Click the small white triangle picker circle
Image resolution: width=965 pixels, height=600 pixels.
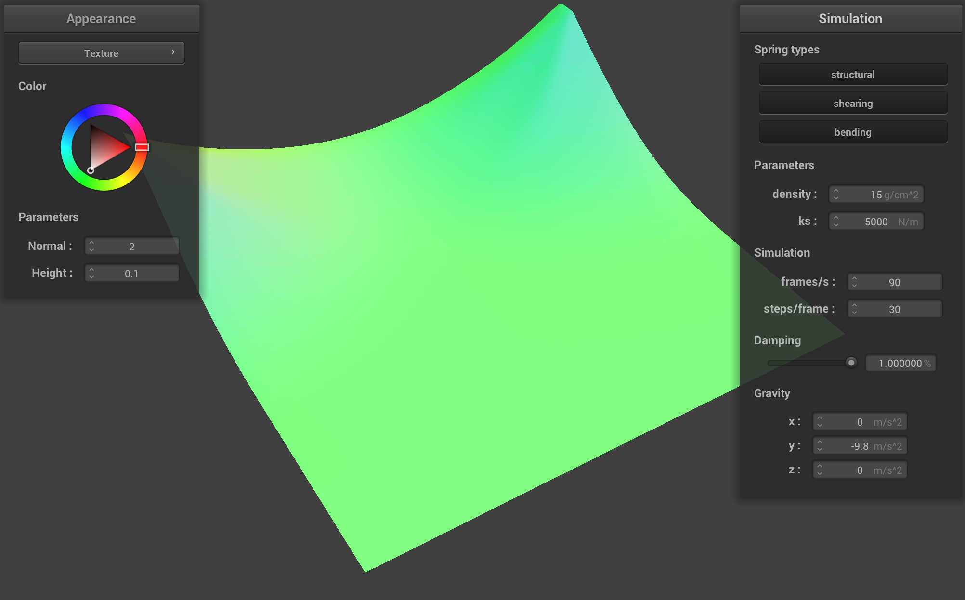click(91, 170)
